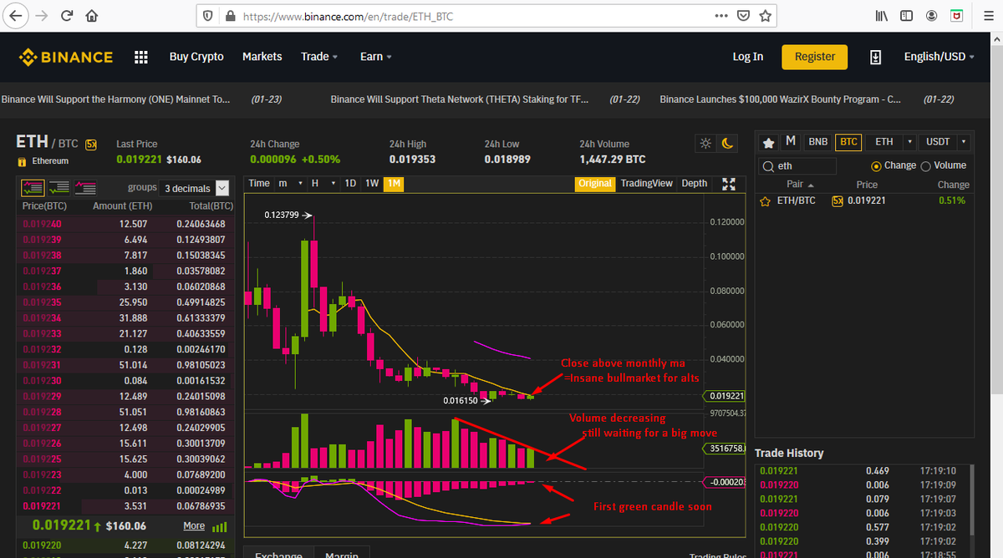The image size is (1003, 558).
Task: Select the BTC market tab
Action: pos(848,142)
